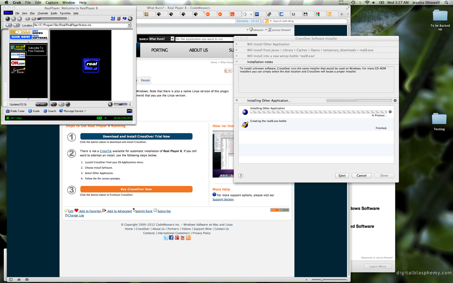Open new browser tab with plus button
The image size is (453, 283).
tap(342, 15)
